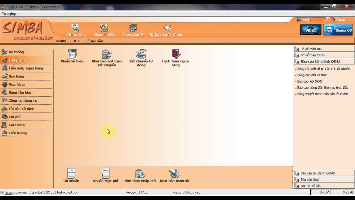
Task: Click the Simba QS button
Action: tap(338, 30)
